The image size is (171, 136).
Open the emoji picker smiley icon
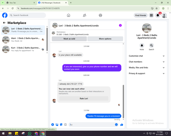(116, 125)
